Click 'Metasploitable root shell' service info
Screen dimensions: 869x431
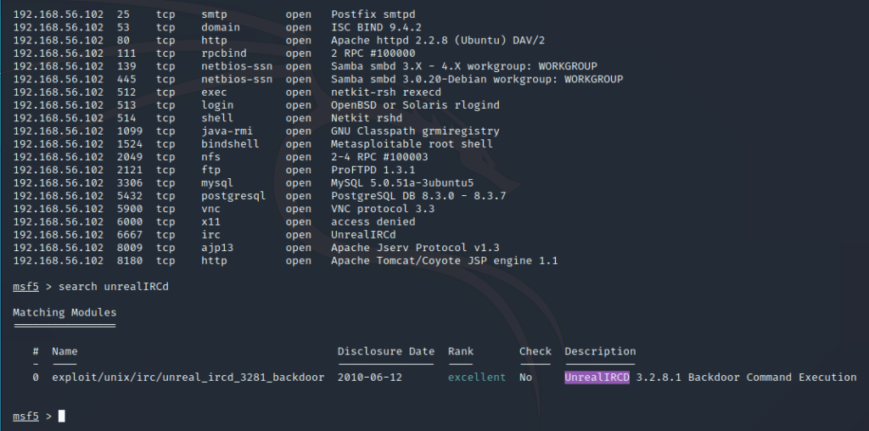coord(412,144)
